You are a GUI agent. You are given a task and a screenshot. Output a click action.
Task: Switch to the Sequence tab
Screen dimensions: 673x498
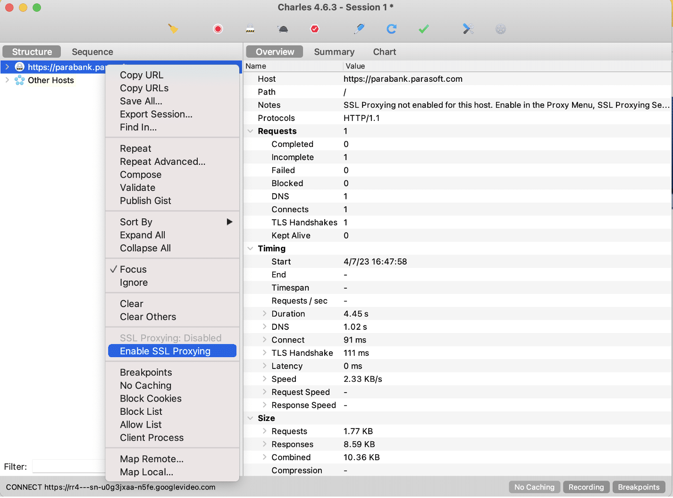(92, 52)
